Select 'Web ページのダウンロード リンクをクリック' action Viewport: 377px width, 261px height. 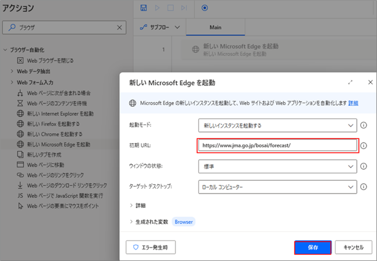coord(62,185)
